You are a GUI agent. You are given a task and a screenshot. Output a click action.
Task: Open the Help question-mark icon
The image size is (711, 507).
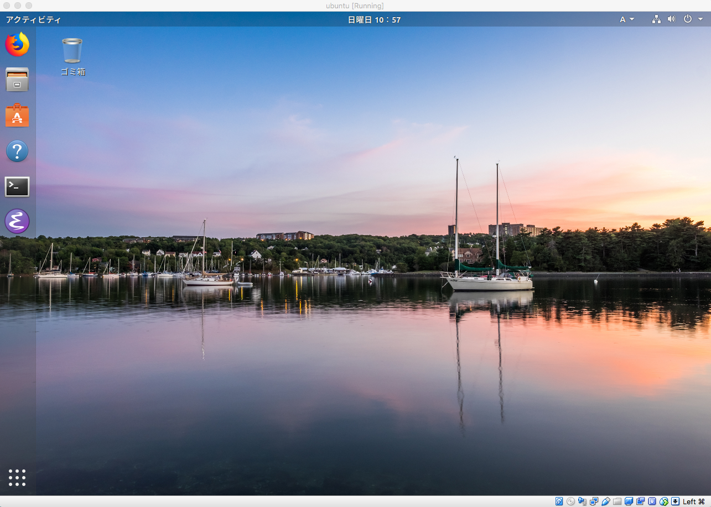[17, 151]
